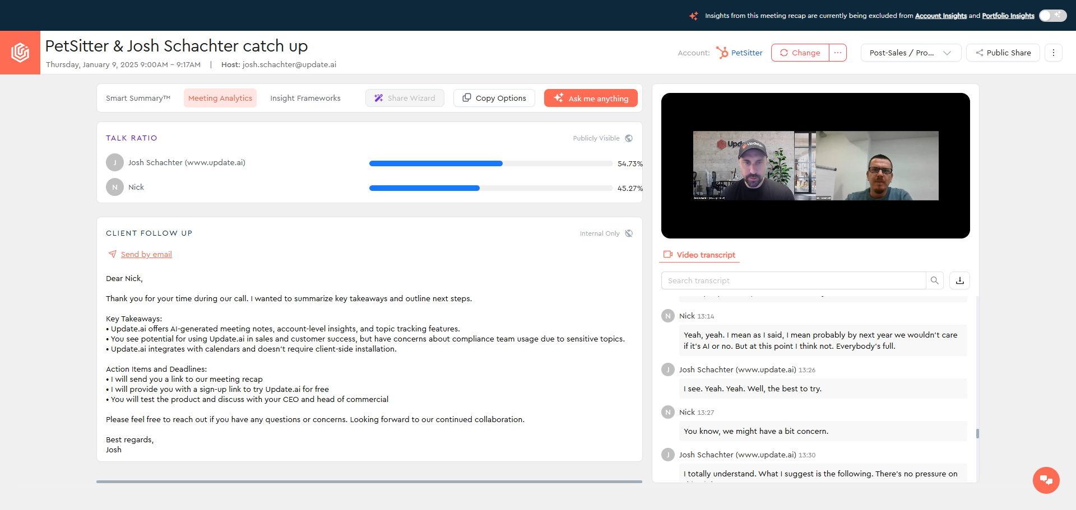Click the meeting date and time text
This screenshot has width=1076, height=510.
[123, 64]
